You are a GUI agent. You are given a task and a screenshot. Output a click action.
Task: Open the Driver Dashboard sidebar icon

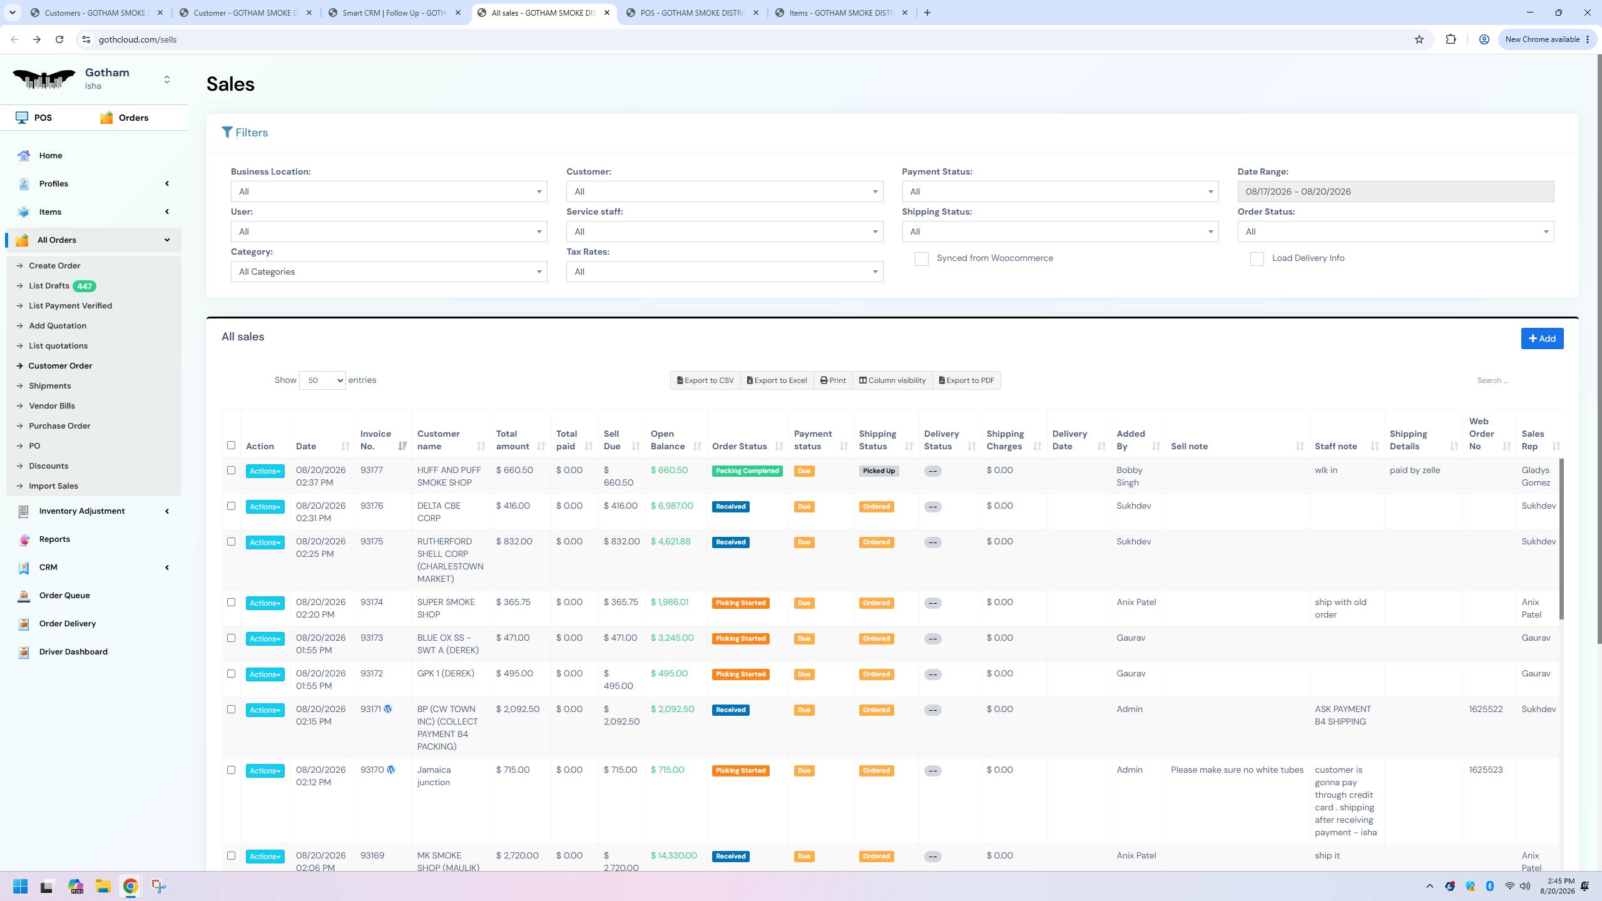[24, 652]
